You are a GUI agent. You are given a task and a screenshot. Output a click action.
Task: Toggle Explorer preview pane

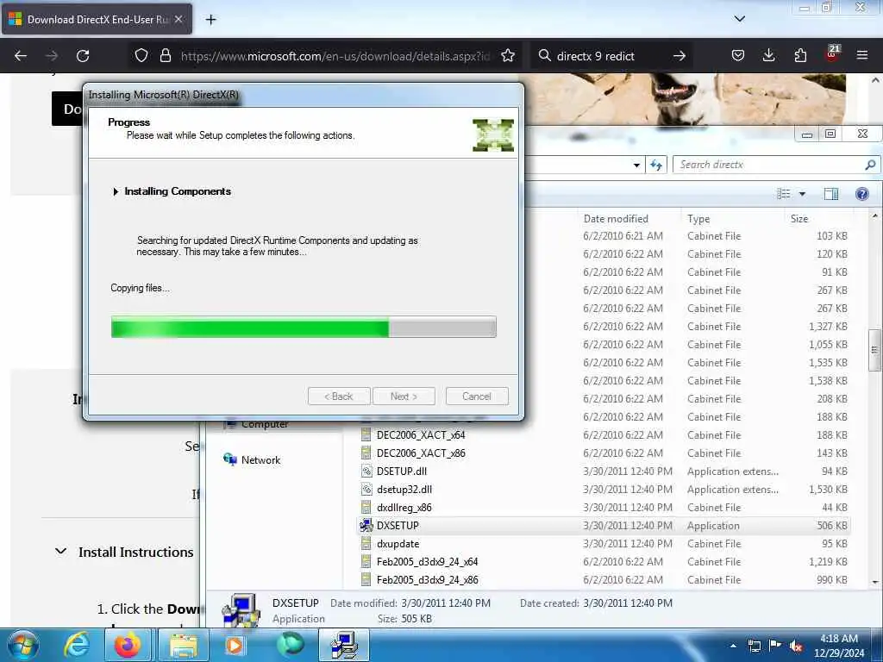831,194
